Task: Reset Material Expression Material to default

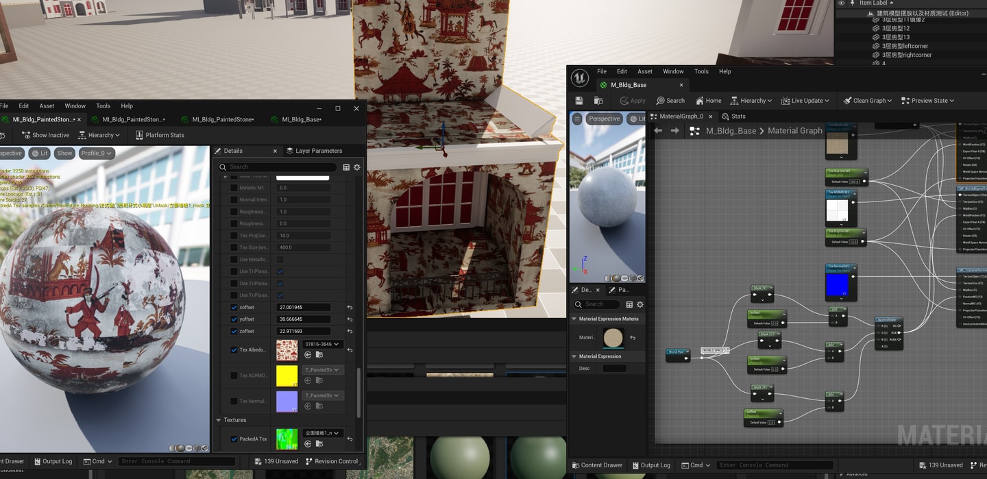Action: 633,338
